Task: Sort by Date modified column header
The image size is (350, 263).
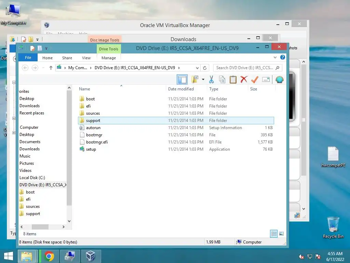Action: point(181,89)
